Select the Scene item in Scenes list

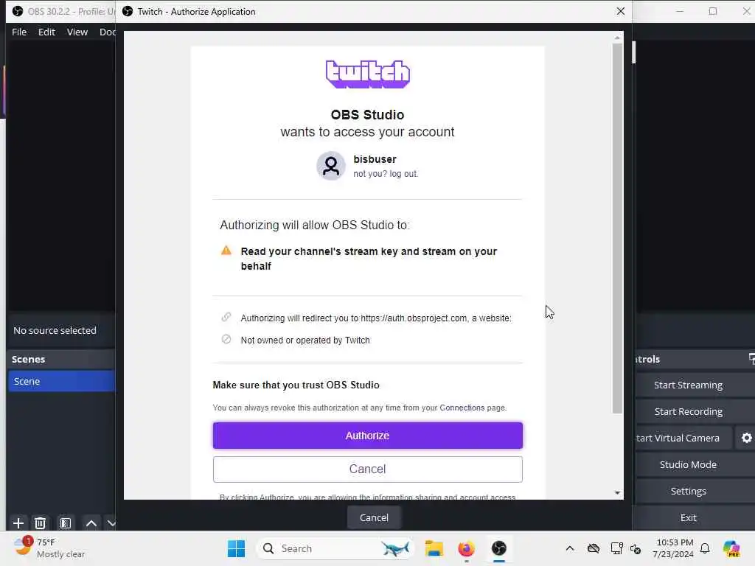click(61, 381)
